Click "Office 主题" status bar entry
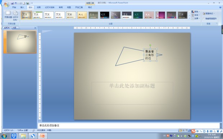 pyautogui.click(x=23, y=130)
